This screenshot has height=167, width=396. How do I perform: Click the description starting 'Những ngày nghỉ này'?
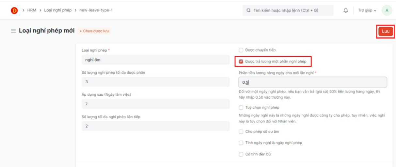pos(312,118)
